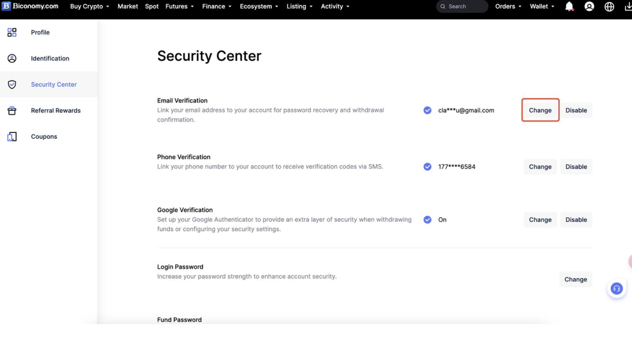Expand the Buy Crypto dropdown
This screenshot has height=338, width=632.
click(x=90, y=7)
